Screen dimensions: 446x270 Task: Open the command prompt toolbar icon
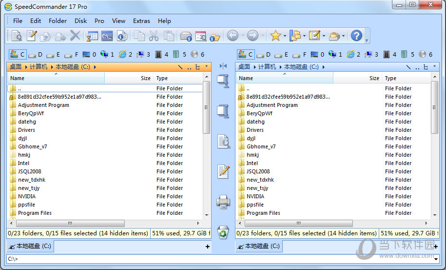(x=107, y=36)
